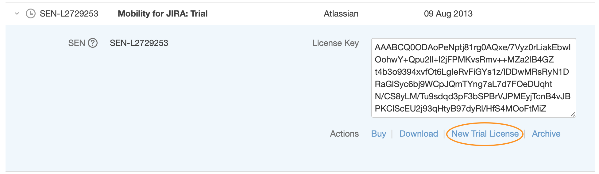
Task: Click the SEN-L2729253 number in the header row
Action: 69,13
